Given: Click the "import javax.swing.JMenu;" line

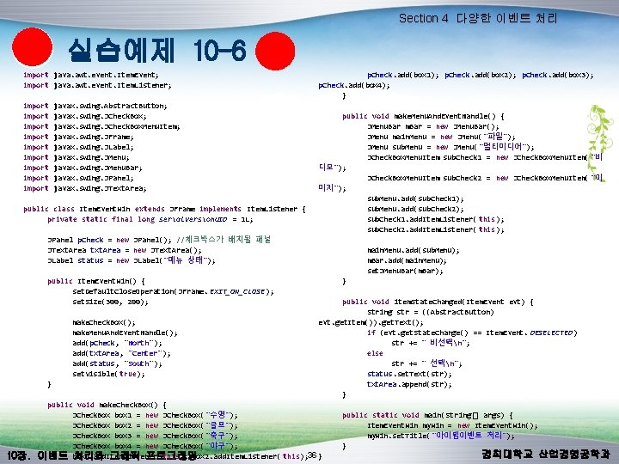Looking at the screenshot, I should click(77, 157).
